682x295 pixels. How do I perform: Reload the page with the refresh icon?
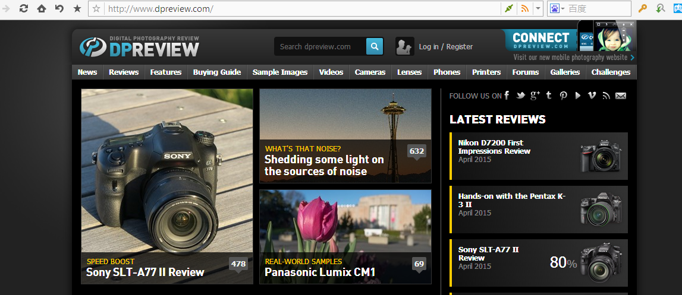(24, 9)
